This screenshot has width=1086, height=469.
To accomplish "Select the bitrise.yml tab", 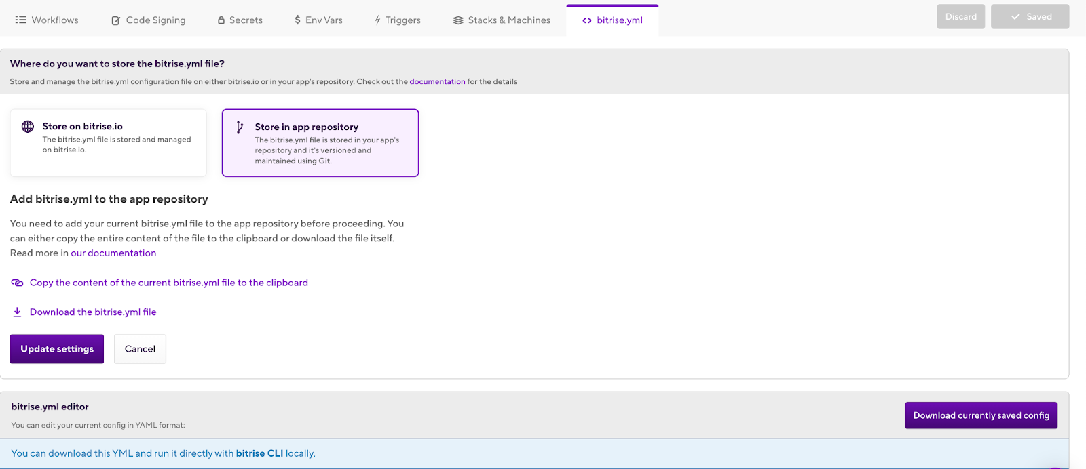I will pos(612,20).
